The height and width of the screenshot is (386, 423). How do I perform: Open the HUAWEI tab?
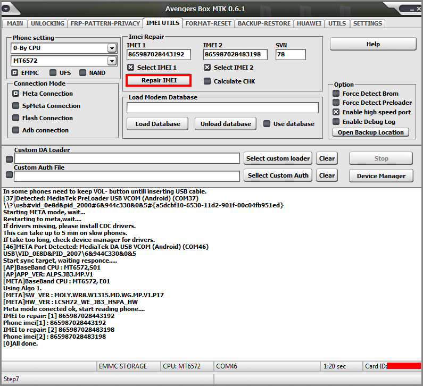pos(309,23)
